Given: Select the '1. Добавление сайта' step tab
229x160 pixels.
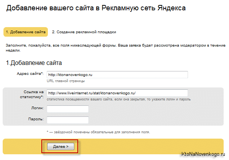Looking at the screenshot, I should [26, 32].
